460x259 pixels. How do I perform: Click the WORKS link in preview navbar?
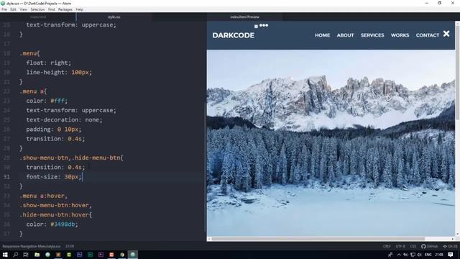point(400,35)
